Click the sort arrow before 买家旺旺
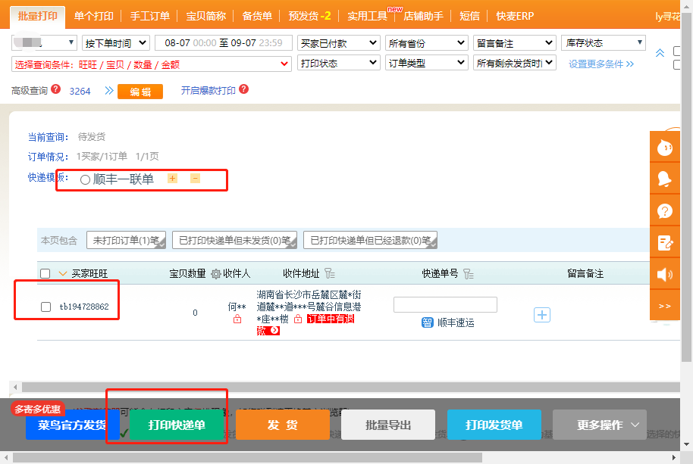Image resolution: width=693 pixels, height=464 pixels. 63,274
